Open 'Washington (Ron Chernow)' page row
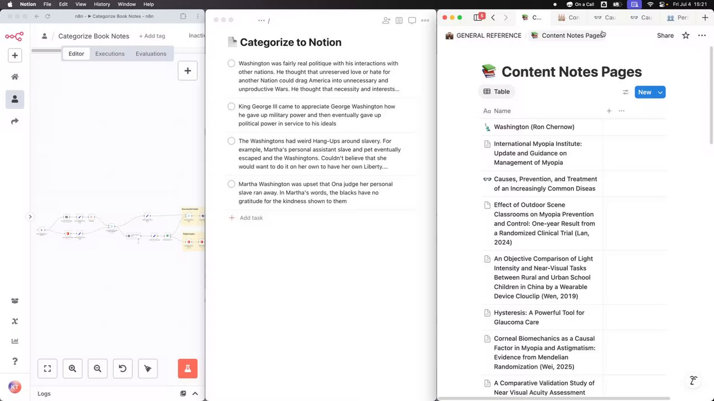Image resolution: width=714 pixels, height=401 pixels. tap(534, 127)
